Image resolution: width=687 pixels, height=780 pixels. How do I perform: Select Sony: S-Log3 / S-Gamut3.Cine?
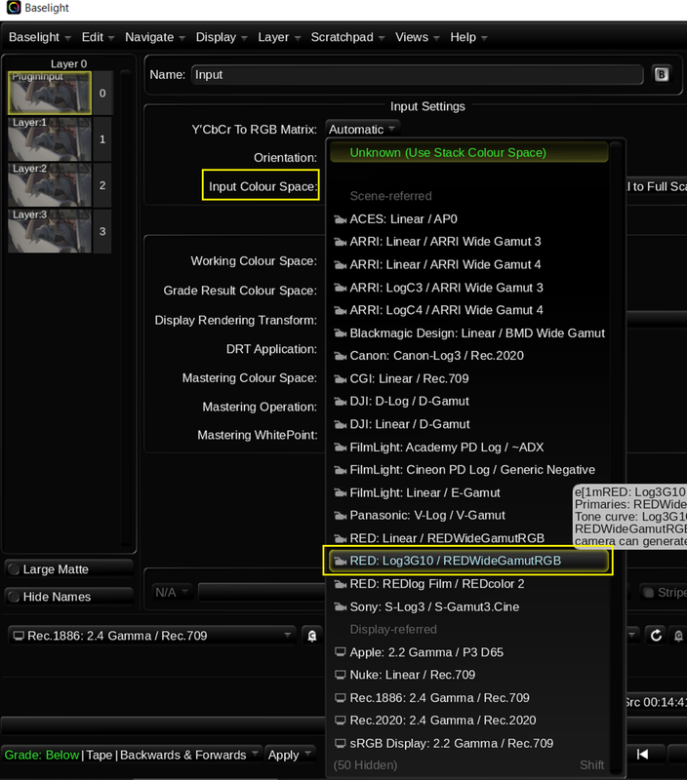pyautogui.click(x=469, y=606)
